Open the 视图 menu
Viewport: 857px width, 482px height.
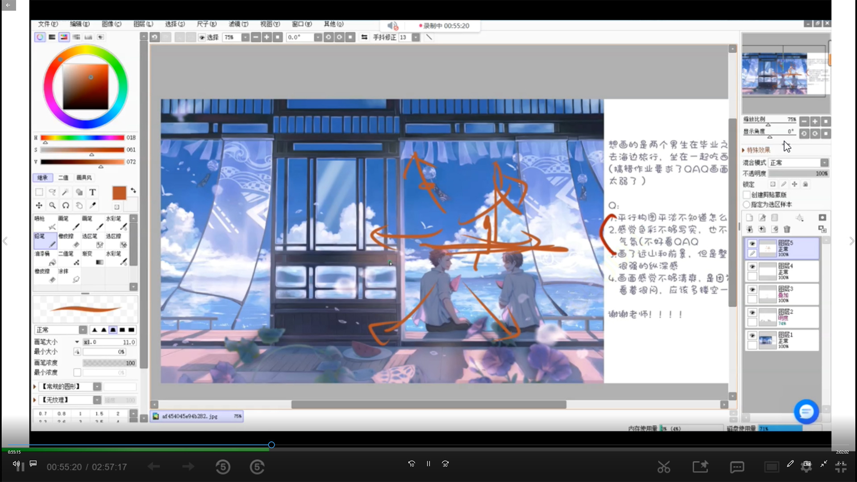point(270,24)
